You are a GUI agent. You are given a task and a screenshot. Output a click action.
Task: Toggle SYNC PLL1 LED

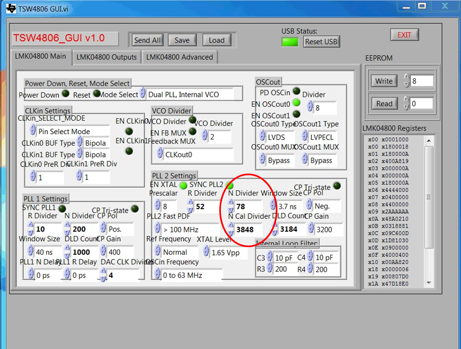point(62,208)
